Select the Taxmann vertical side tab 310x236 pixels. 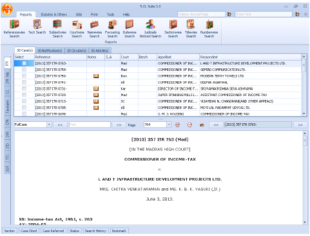click(8, 106)
